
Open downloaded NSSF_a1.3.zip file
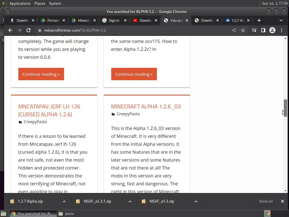tap(162, 201)
